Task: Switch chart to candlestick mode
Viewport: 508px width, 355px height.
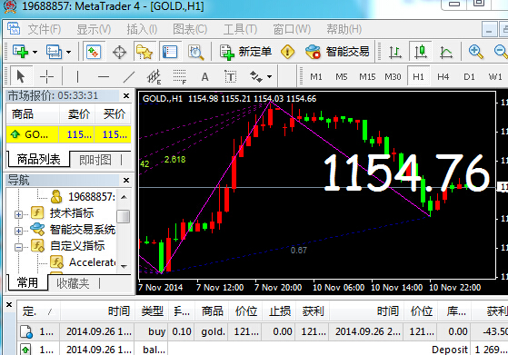Action: click(421, 52)
